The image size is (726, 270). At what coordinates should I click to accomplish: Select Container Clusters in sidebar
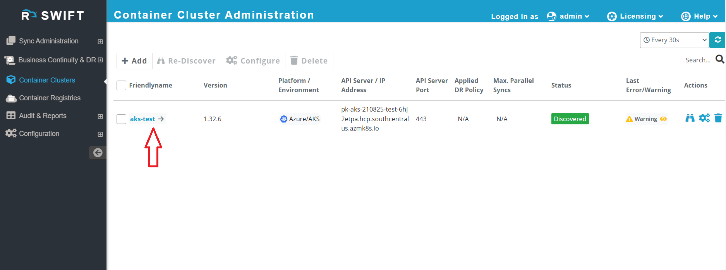tap(47, 80)
